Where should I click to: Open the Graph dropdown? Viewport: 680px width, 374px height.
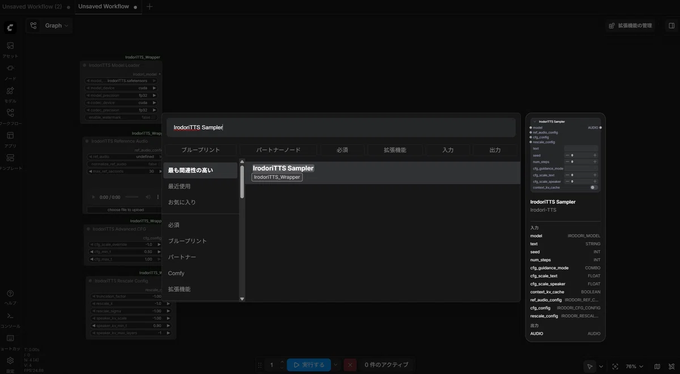(x=57, y=25)
